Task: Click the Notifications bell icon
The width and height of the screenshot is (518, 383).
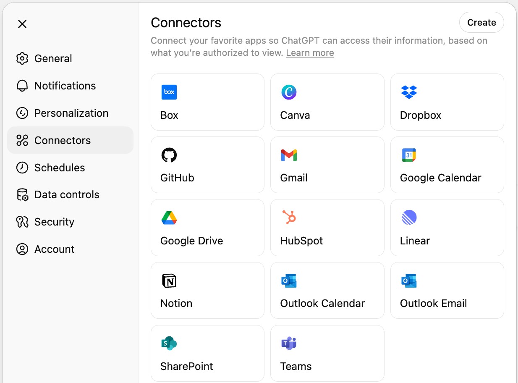Action: (22, 86)
